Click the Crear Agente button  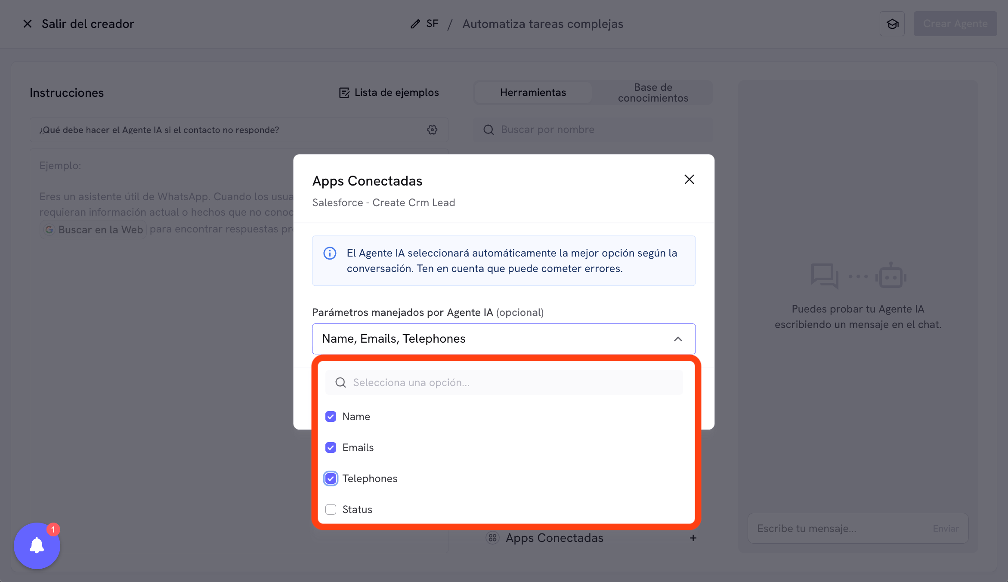955,24
